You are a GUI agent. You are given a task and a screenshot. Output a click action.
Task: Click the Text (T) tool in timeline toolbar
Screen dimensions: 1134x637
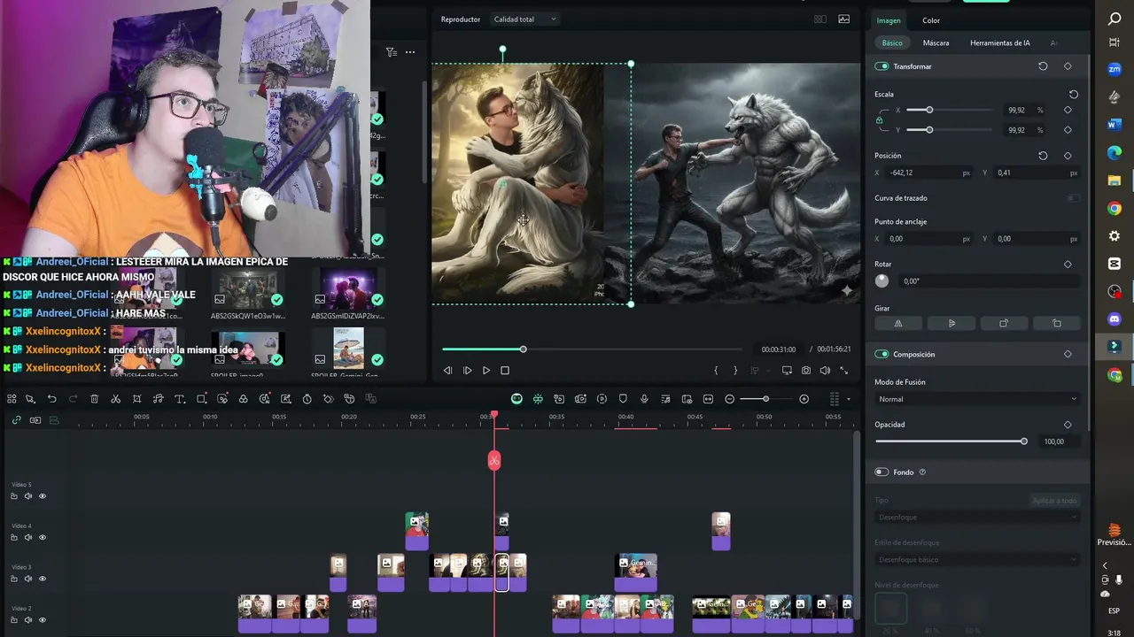coord(179,399)
